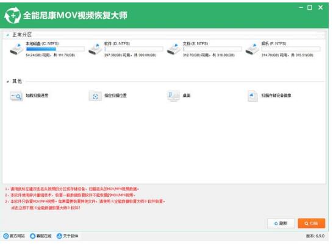The height and width of the screenshot is (246, 333).
Task: Select the 软件 D: NTFS drive icon
Action: click(95, 49)
